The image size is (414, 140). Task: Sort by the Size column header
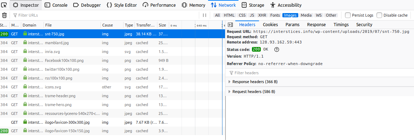[x=163, y=25]
